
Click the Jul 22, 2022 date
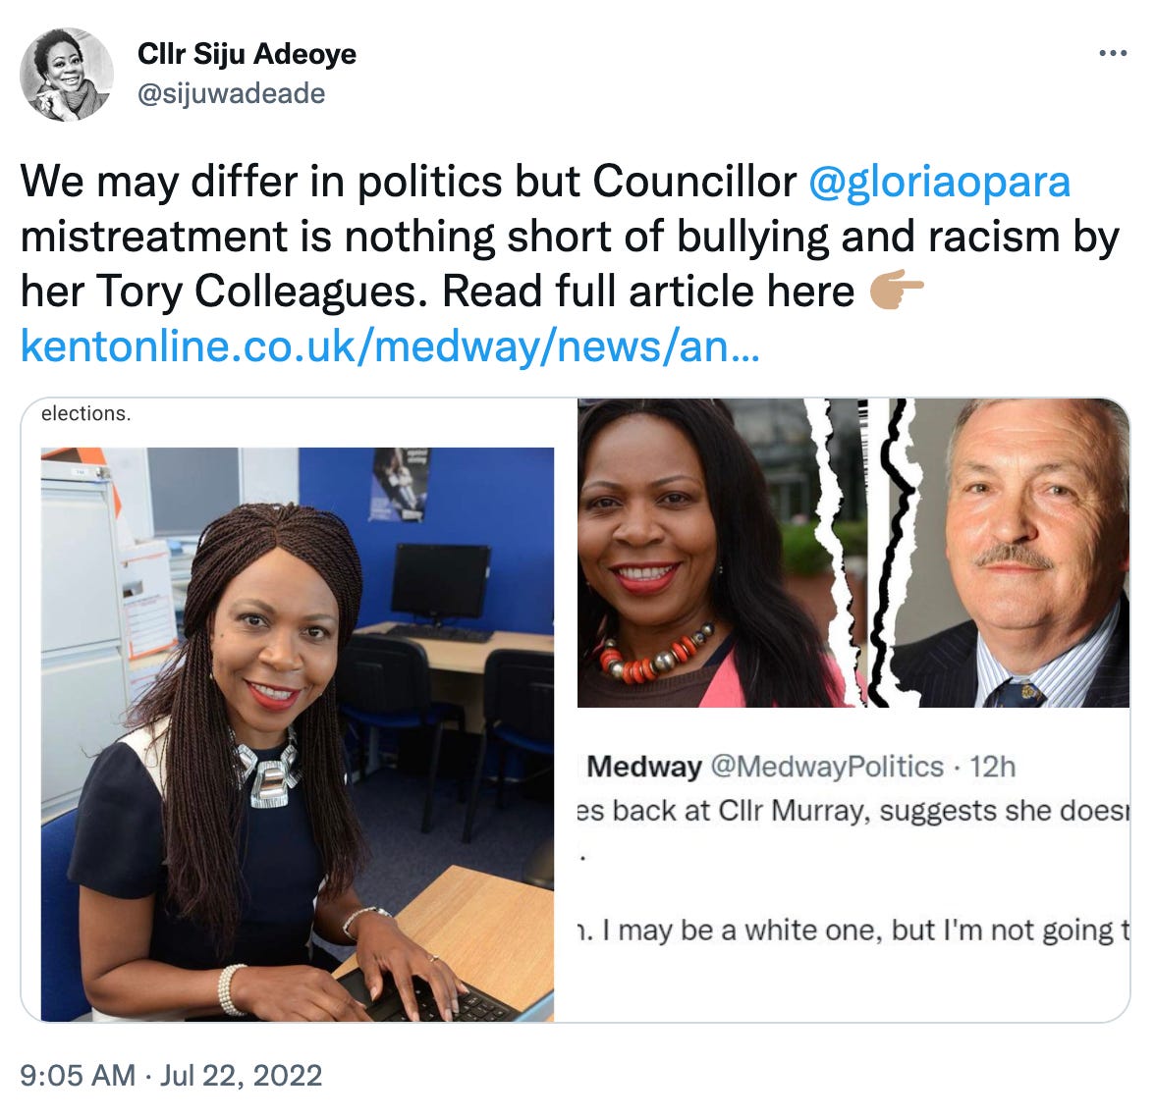[242, 1075]
